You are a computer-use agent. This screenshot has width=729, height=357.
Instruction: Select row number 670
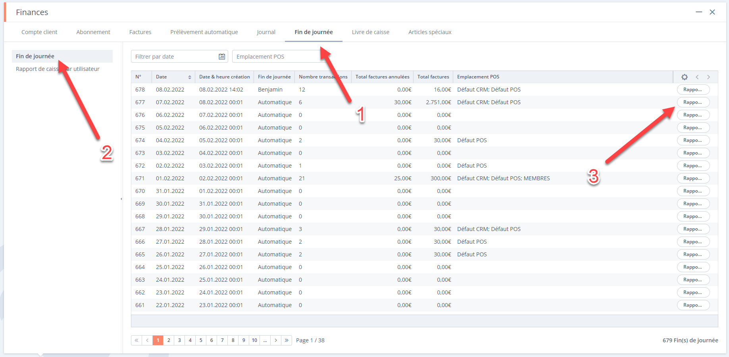(140, 191)
